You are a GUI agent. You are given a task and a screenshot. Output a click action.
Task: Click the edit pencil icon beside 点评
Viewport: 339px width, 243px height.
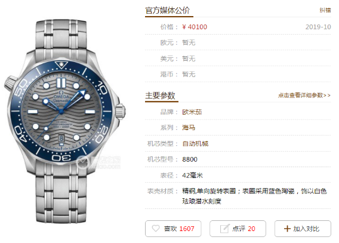click(x=224, y=229)
